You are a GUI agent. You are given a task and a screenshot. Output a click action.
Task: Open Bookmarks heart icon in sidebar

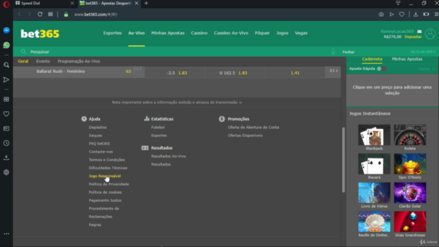[x=6, y=114]
